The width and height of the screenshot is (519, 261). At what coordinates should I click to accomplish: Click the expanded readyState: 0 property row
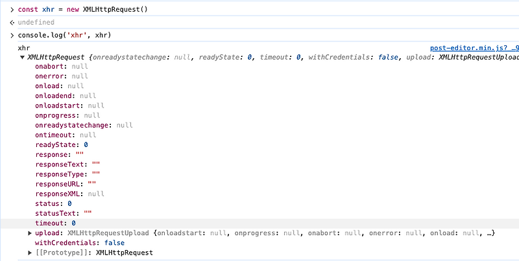[62, 145]
